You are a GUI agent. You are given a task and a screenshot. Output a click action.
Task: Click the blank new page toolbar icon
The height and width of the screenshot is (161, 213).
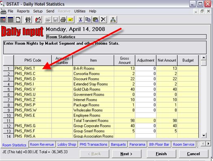18,20
